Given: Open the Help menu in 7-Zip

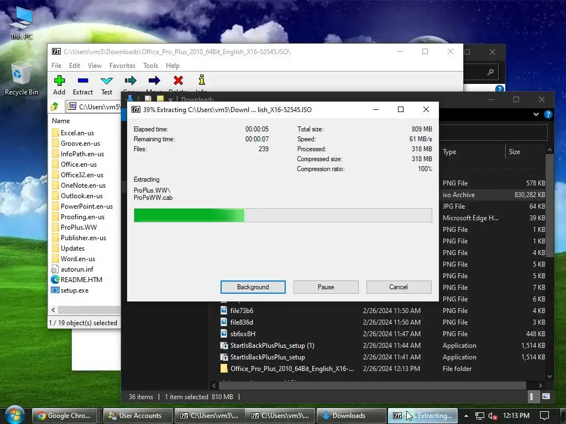Looking at the screenshot, I should click(172, 66).
